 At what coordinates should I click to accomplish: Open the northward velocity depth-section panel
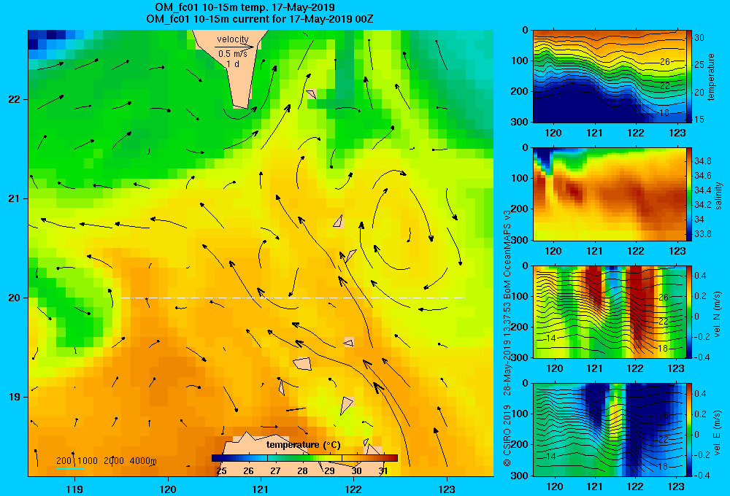coord(610,311)
